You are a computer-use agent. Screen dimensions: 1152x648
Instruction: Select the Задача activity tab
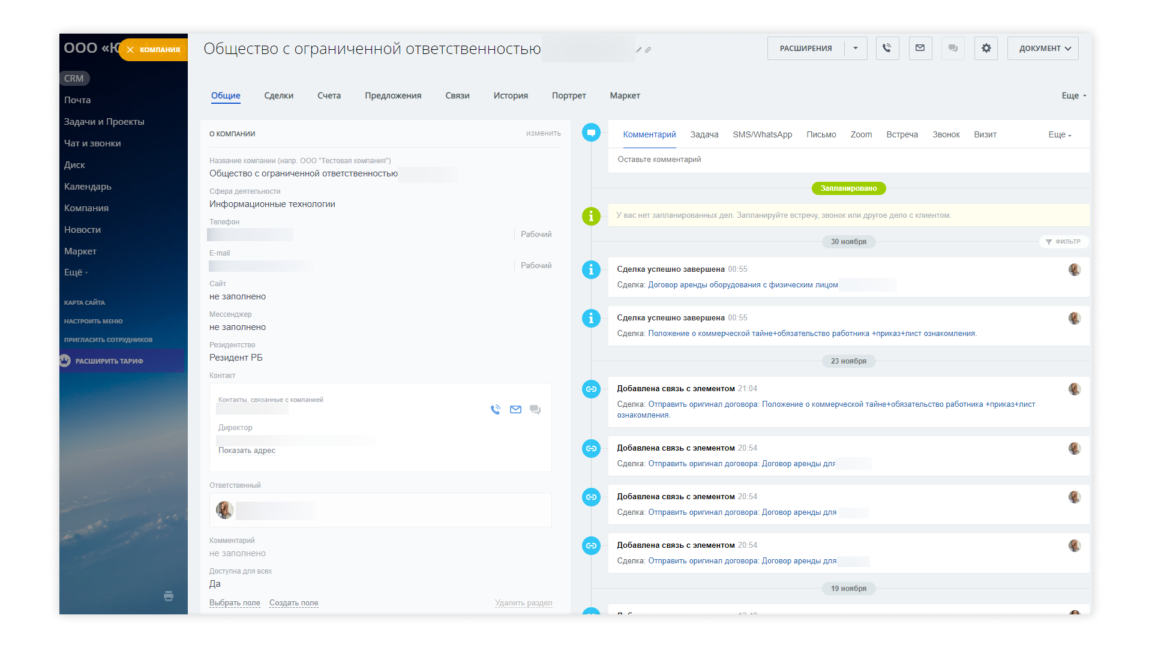pos(704,135)
